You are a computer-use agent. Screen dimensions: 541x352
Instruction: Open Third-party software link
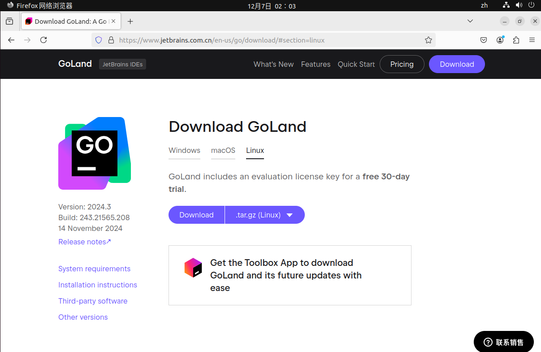pyautogui.click(x=93, y=301)
